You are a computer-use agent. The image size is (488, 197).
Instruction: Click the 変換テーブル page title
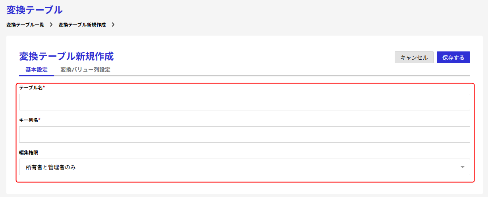(35, 9)
